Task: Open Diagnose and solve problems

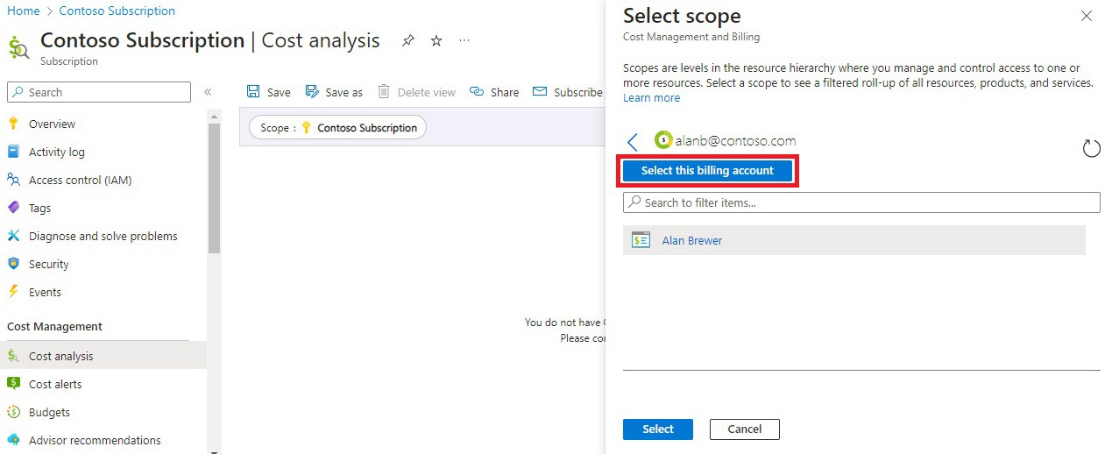Action: (103, 236)
